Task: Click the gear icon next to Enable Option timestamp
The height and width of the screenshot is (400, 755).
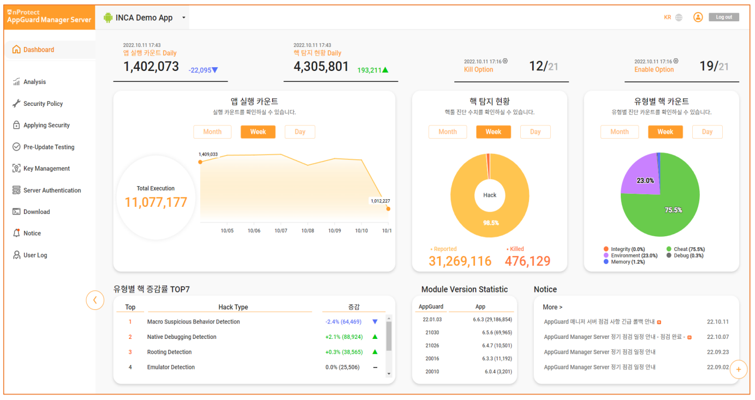Action: point(676,61)
